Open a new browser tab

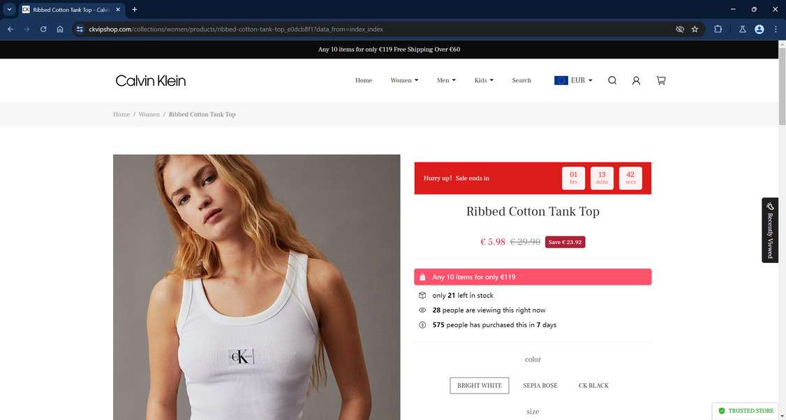134,10
